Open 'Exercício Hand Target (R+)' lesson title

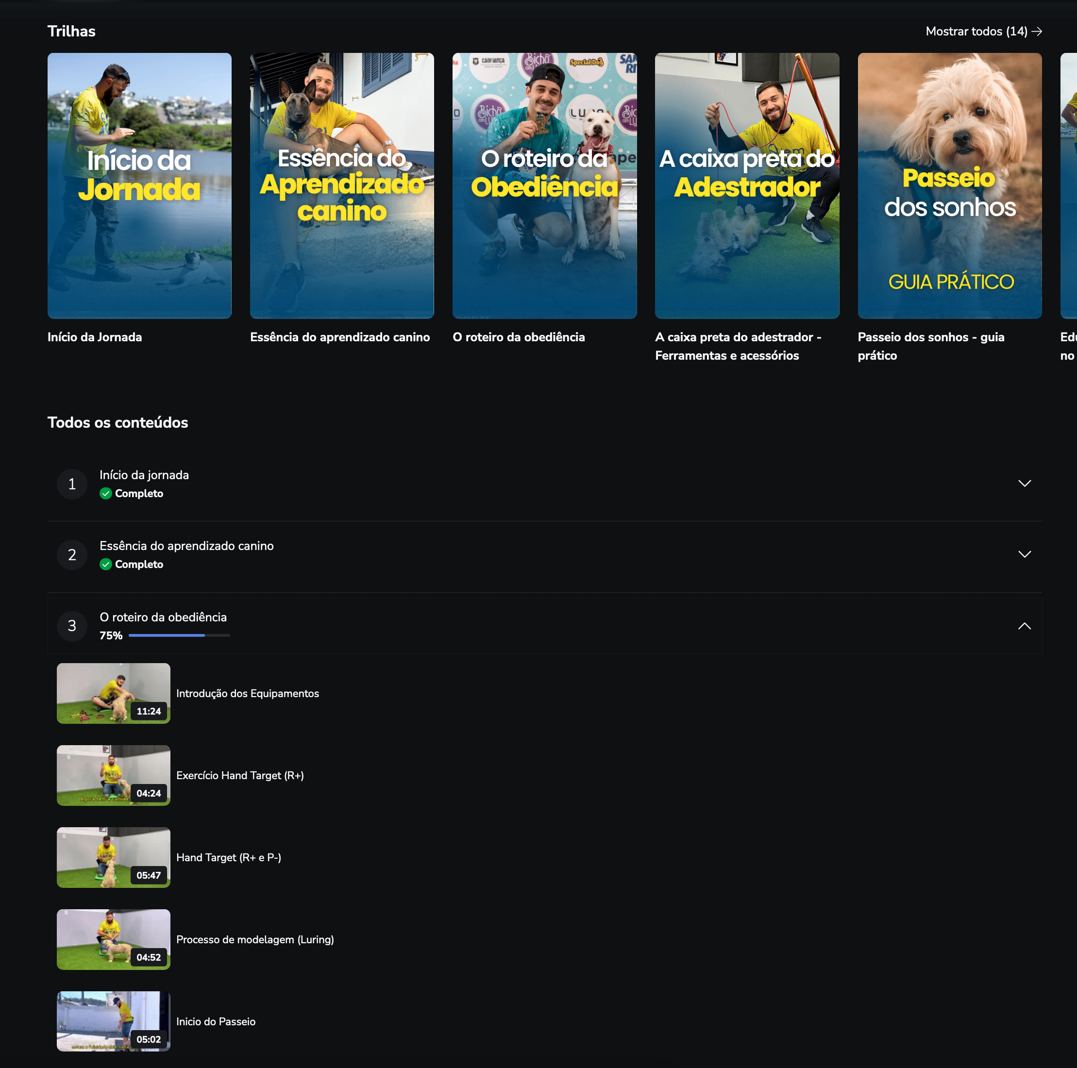[x=240, y=775]
